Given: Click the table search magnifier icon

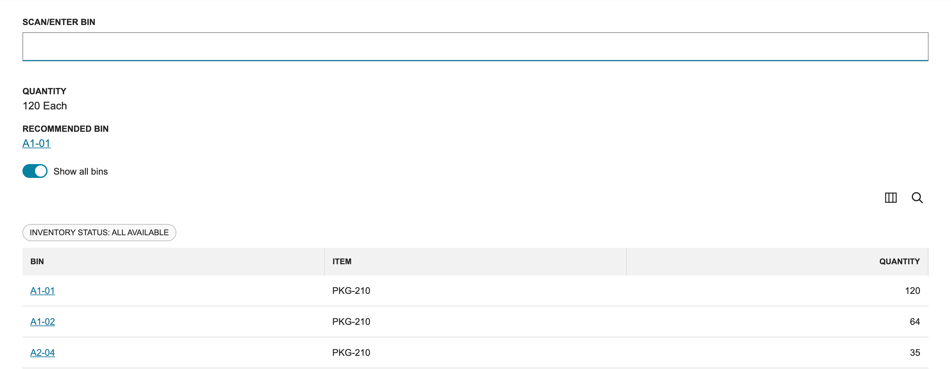Looking at the screenshot, I should pos(917,198).
